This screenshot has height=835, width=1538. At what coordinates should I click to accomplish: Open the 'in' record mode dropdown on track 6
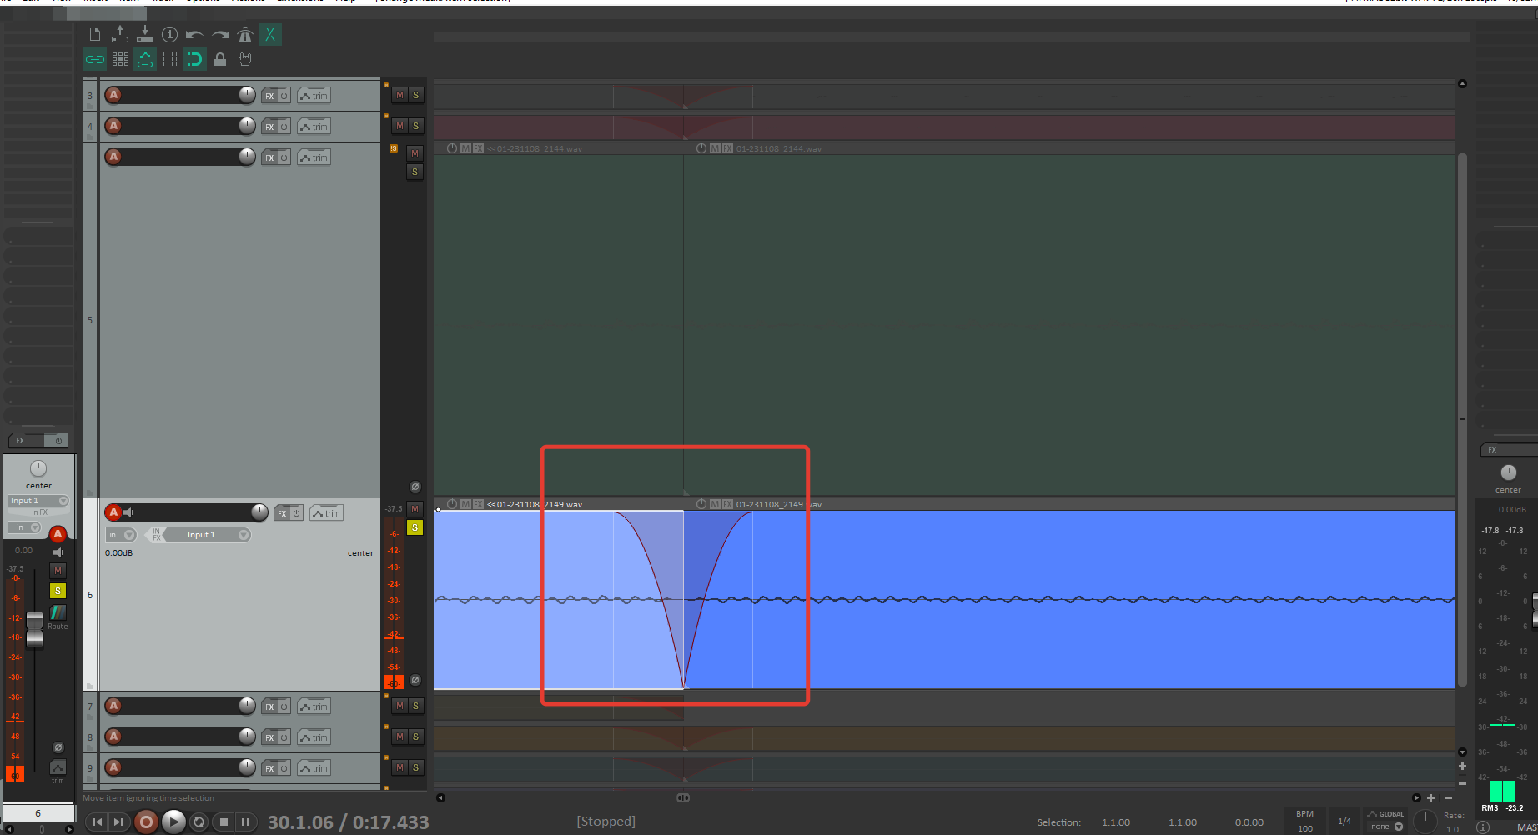click(x=121, y=535)
